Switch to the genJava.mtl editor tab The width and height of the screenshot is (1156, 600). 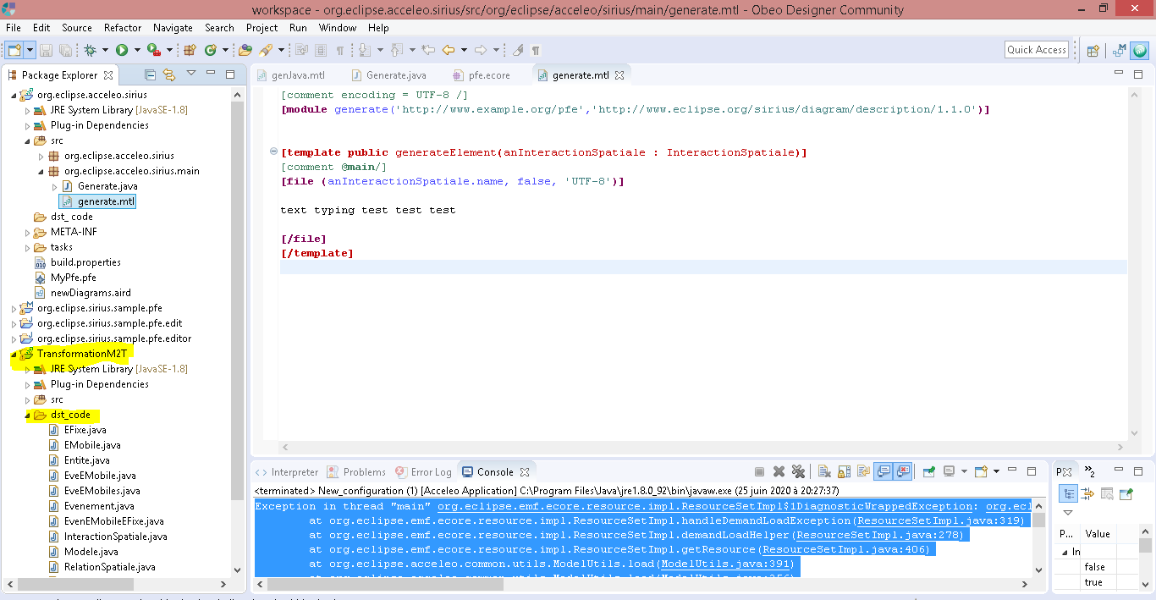point(290,75)
